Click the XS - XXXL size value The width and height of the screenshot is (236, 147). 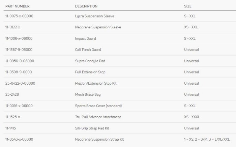[x=192, y=117]
